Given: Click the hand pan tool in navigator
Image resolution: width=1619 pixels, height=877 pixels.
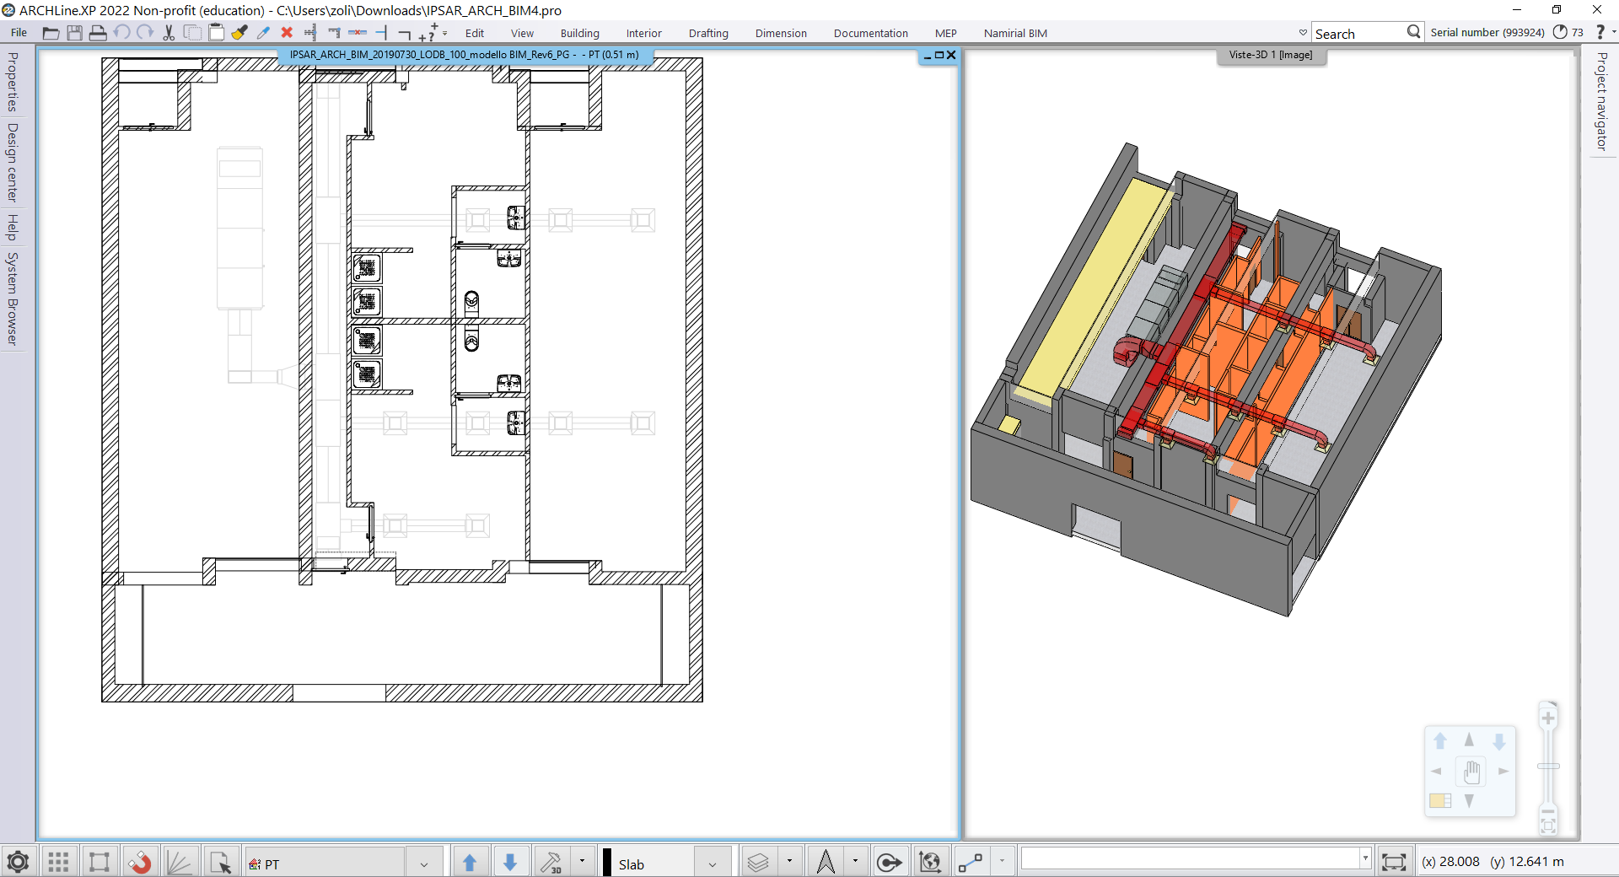Looking at the screenshot, I should click(1471, 772).
